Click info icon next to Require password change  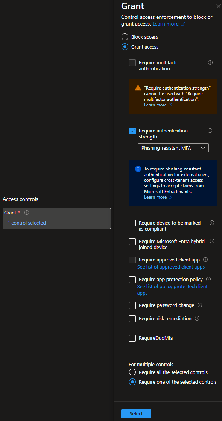(x=200, y=305)
